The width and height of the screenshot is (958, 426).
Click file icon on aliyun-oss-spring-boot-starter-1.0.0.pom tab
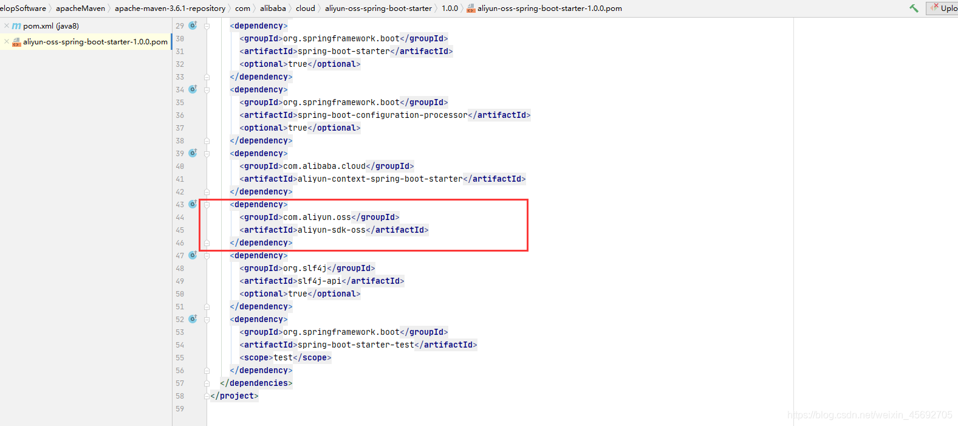pos(16,42)
